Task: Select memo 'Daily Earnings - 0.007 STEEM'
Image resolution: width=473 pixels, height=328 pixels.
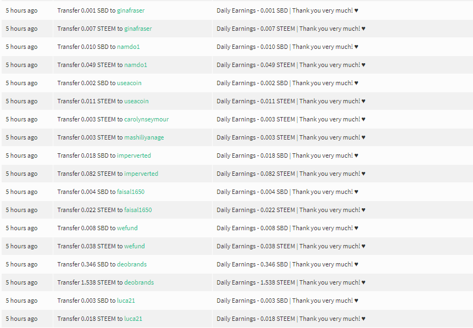Action: (256, 29)
